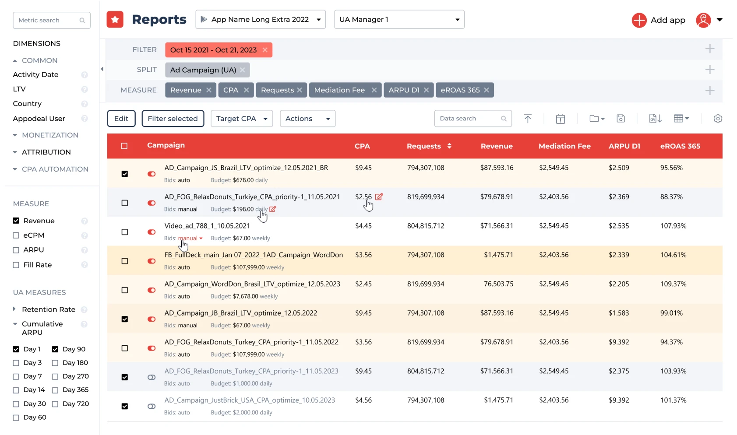Click the red plus Add app icon
Screen dimensions: 737x435
point(639,20)
